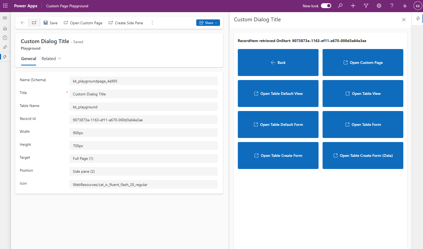Click the Pinned pin icon in sidebar
Image resolution: width=423 pixels, height=249 pixels.
click(5, 47)
